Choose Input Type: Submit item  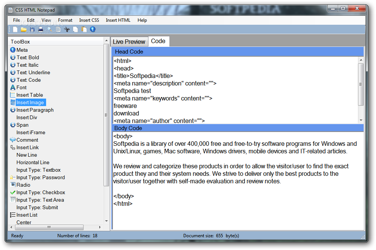[37, 207]
